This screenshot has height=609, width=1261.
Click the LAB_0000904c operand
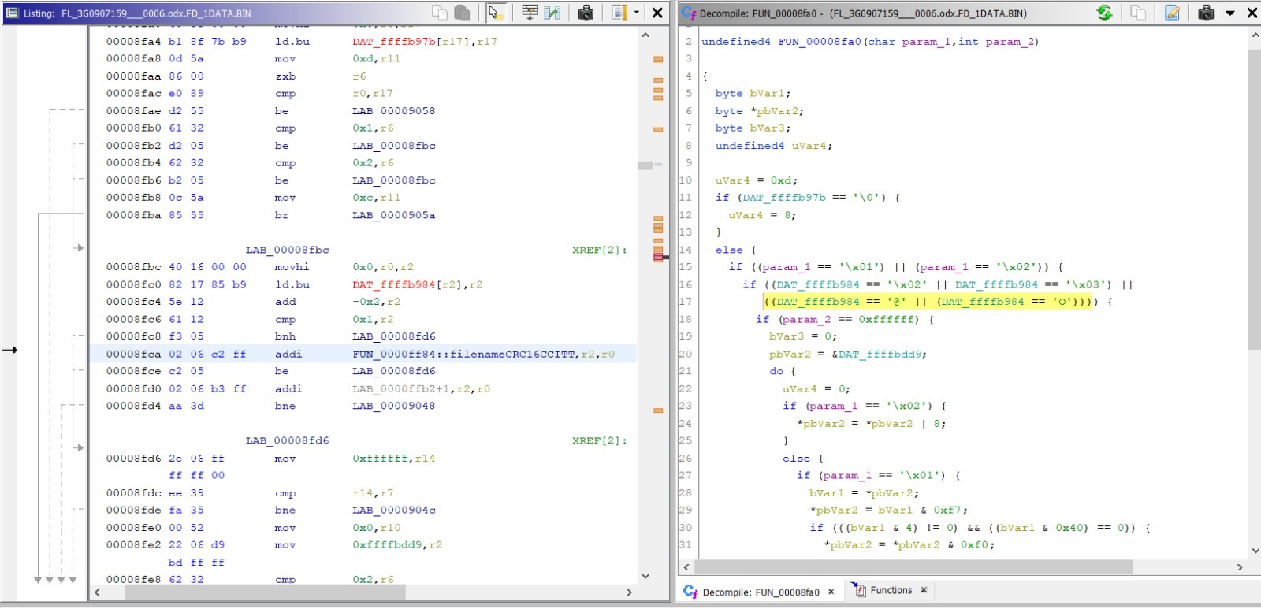(394, 511)
